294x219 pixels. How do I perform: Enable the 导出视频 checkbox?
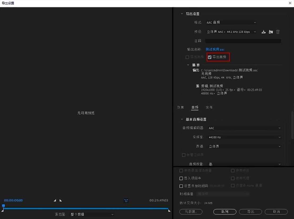(187, 57)
